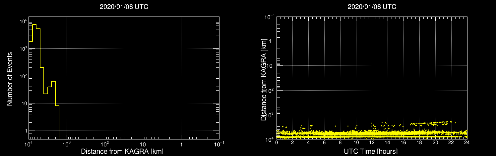
Task: Click the UTC time tick label 24
Action: click(x=467, y=142)
